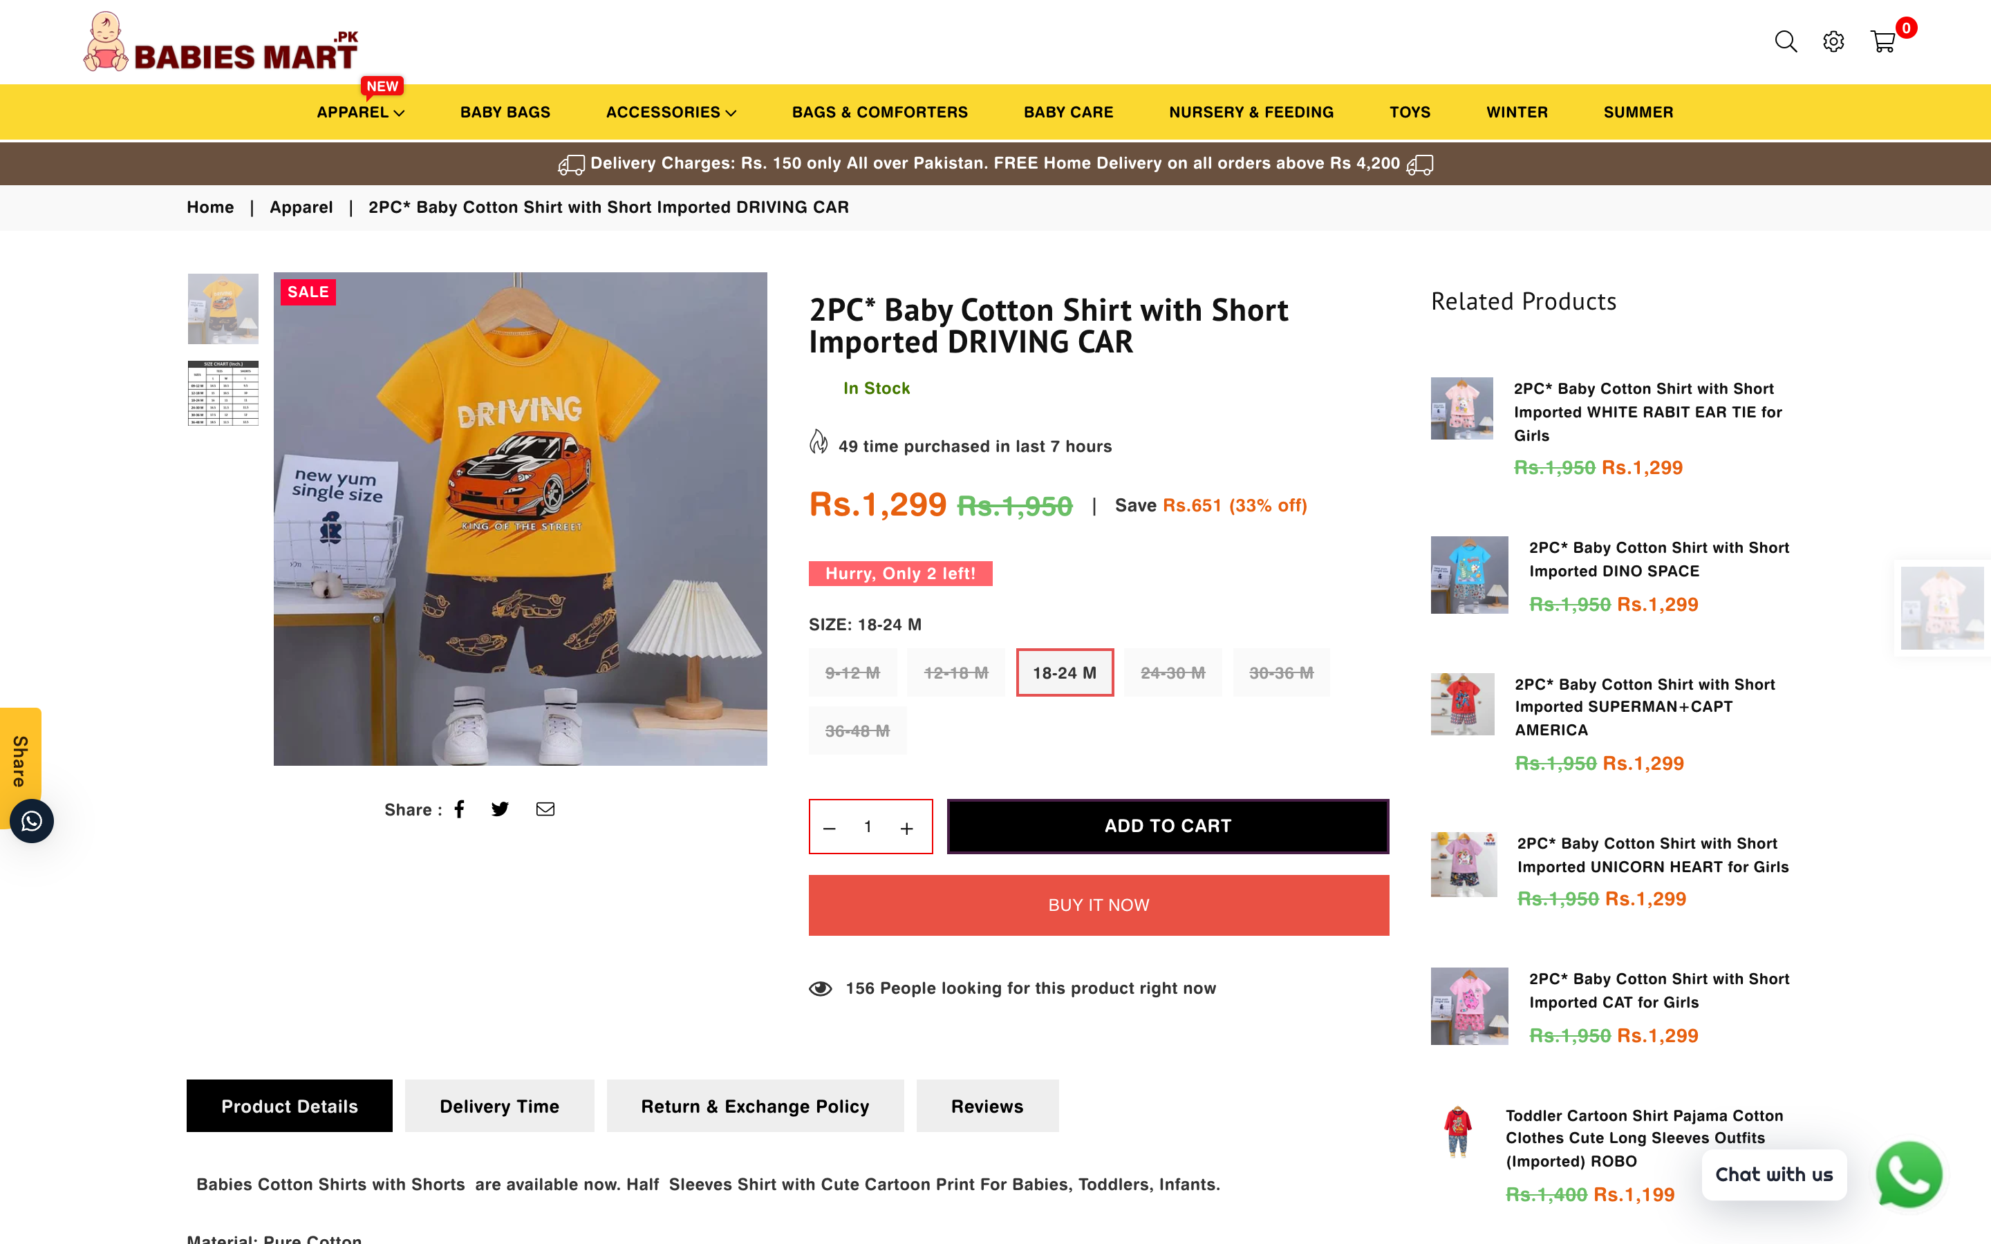Decrease quantity with the minus button

coord(830,828)
